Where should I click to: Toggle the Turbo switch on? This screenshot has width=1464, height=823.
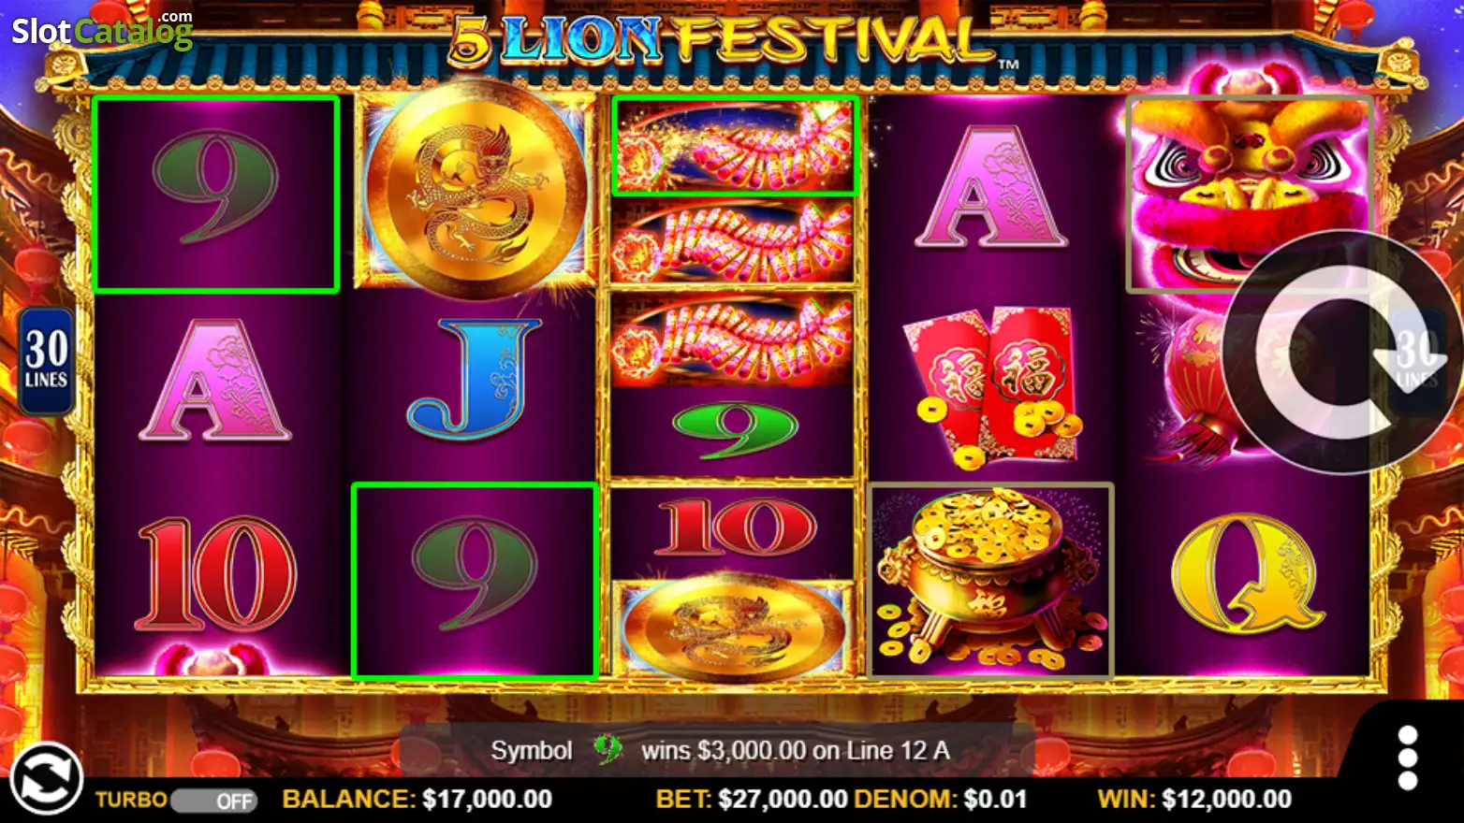(214, 801)
